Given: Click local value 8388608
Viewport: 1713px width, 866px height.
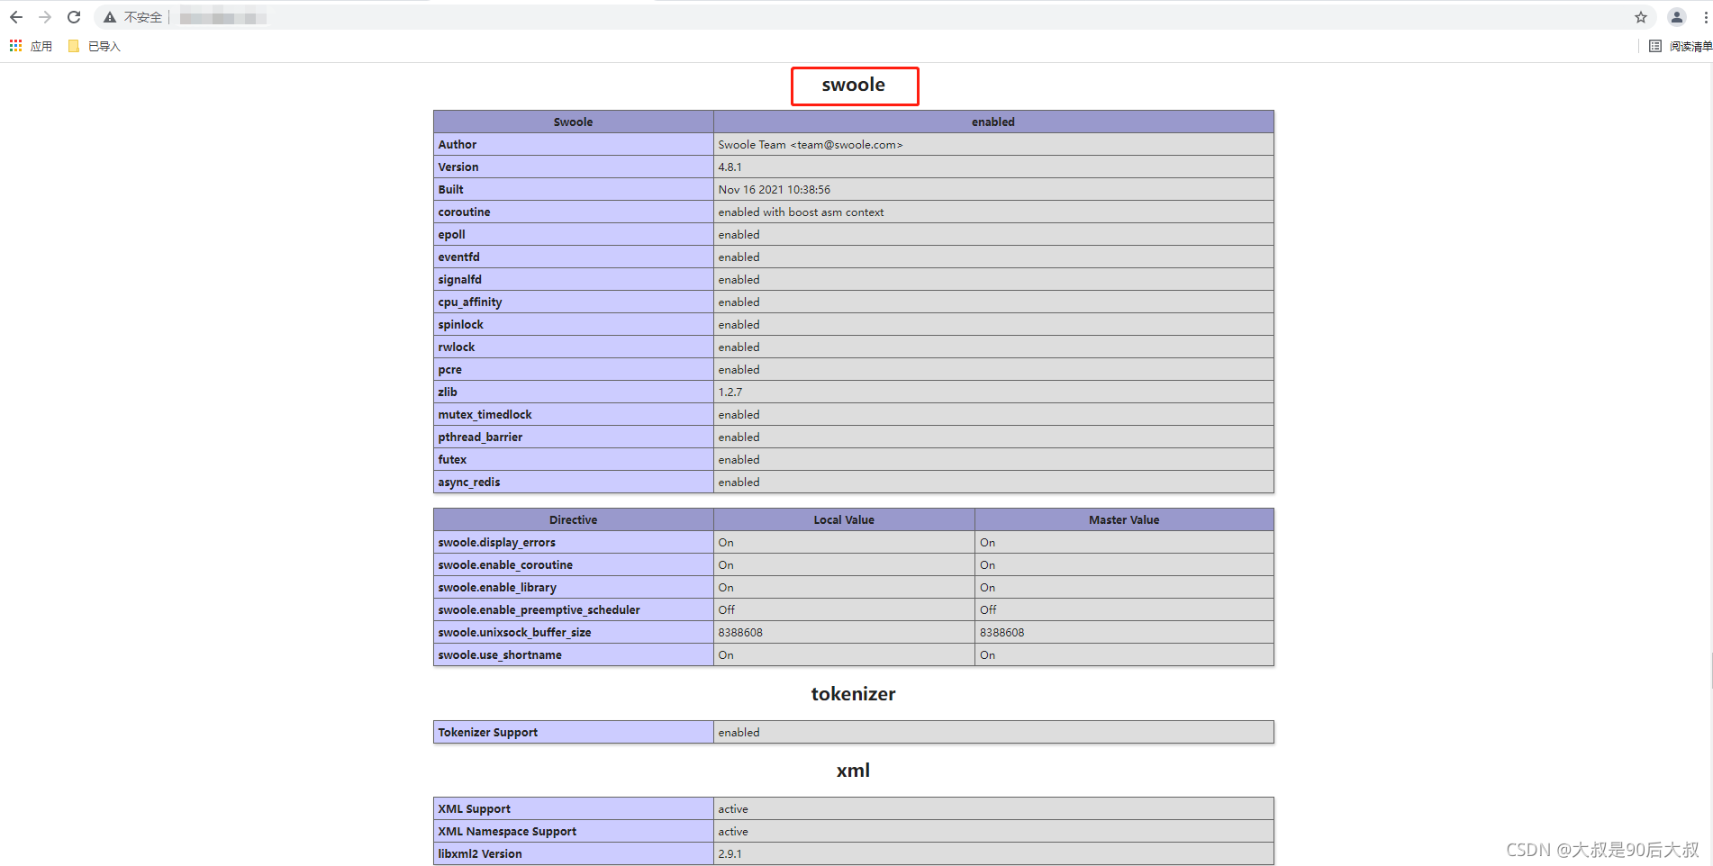Looking at the screenshot, I should pyautogui.click(x=740, y=632).
